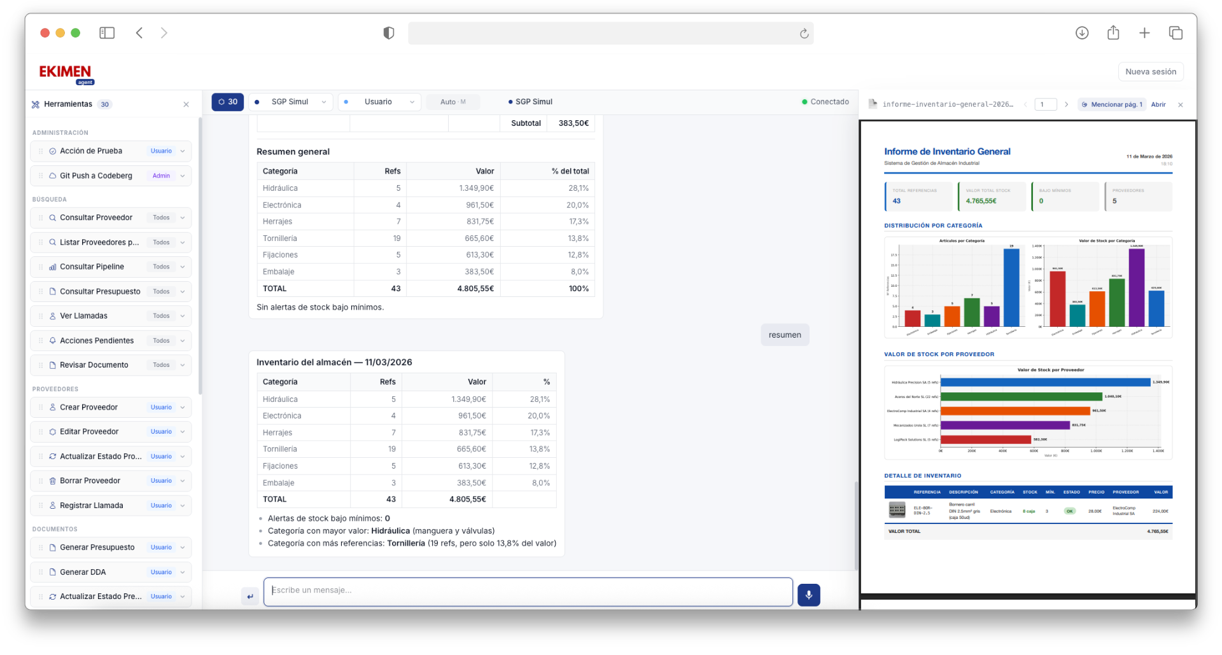This screenshot has height=655, width=1222.
Task: Select the Ver Llamadas tool
Action: (83, 316)
